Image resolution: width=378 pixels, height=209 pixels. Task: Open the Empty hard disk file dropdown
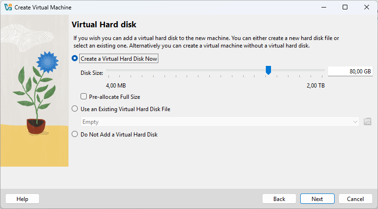[220, 121]
